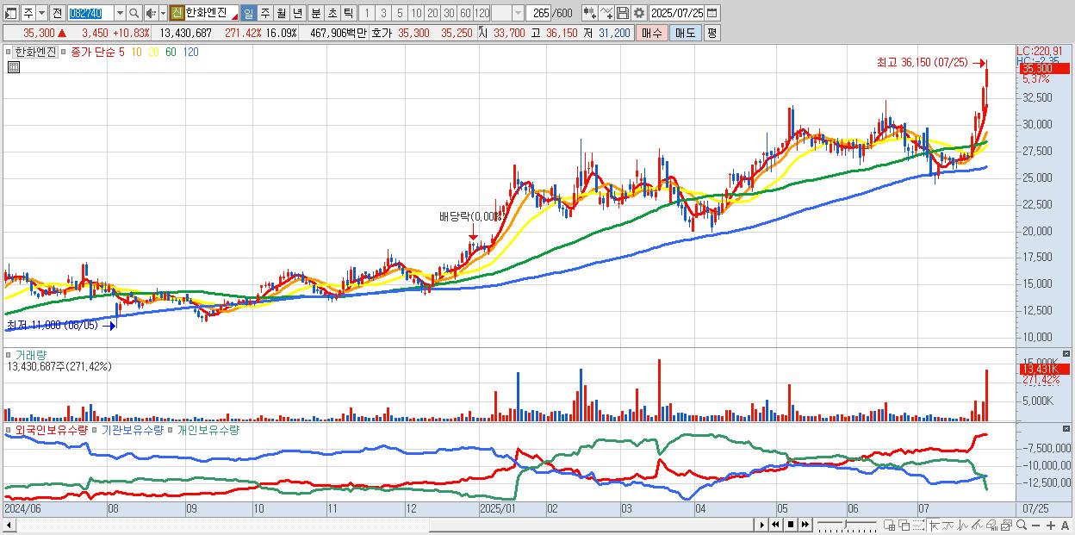Viewport: 1075px width, 535px height.
Task: Click the window grid layout icon
Action: point(889,525)
